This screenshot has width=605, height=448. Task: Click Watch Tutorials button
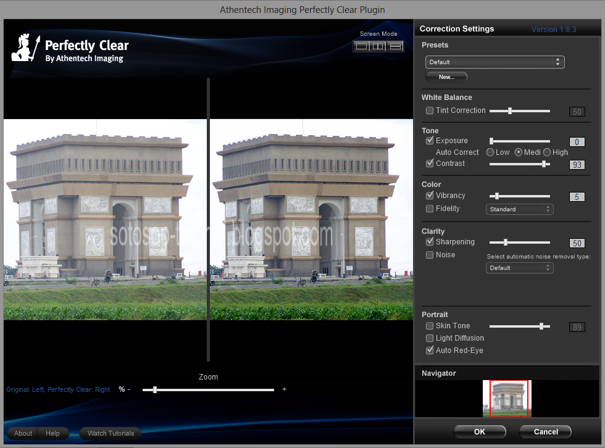tap(111, 433)
